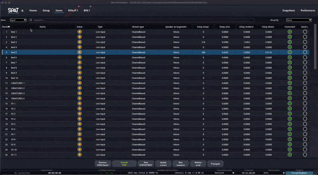Click in the Search for input field
This screenshot has width=318, height=175.
(x=143, y=20)
